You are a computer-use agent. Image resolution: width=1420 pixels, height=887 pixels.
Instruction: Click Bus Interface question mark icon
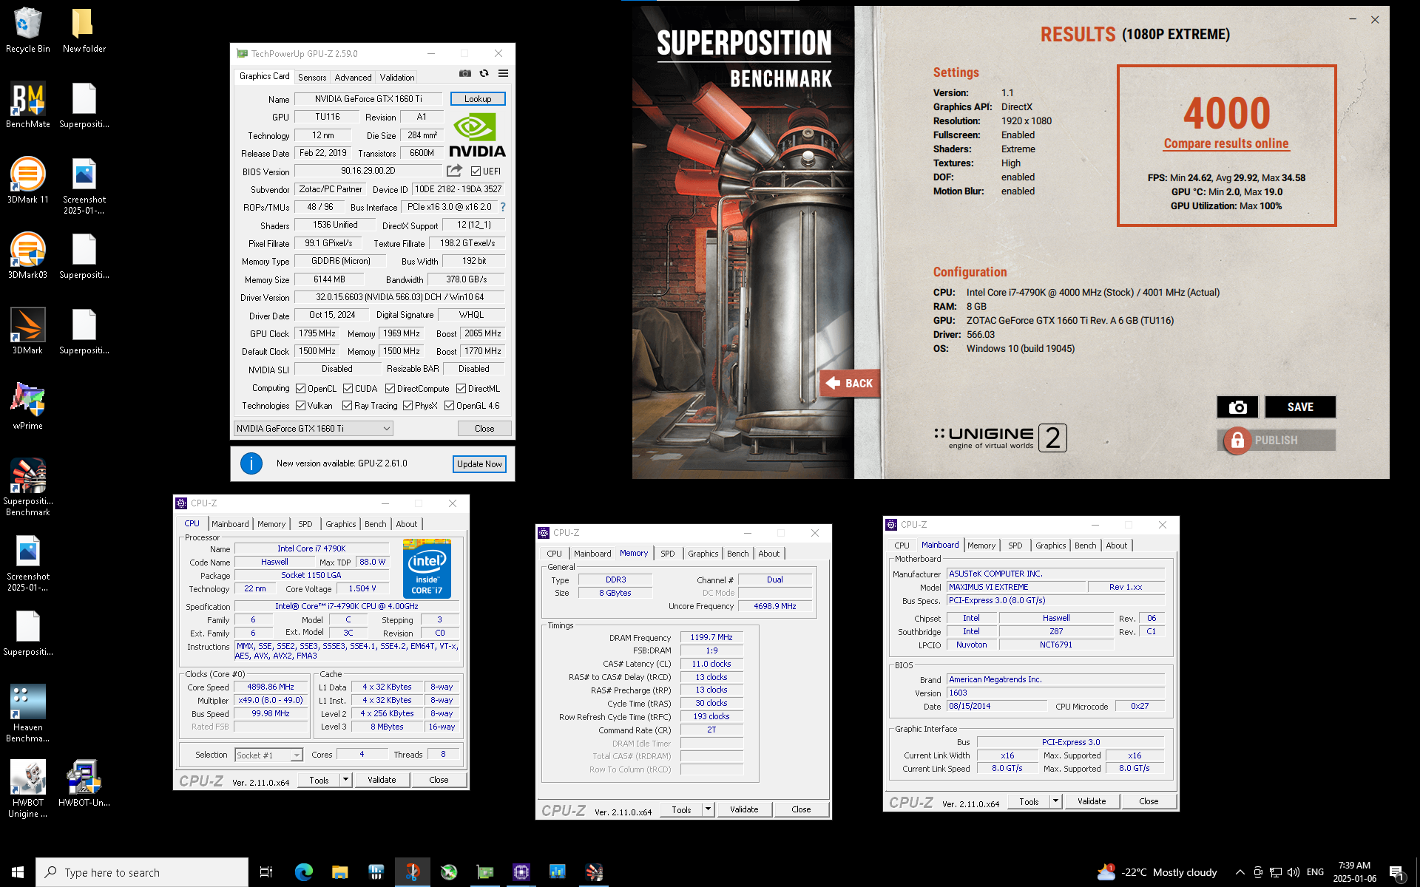(503, 207)
